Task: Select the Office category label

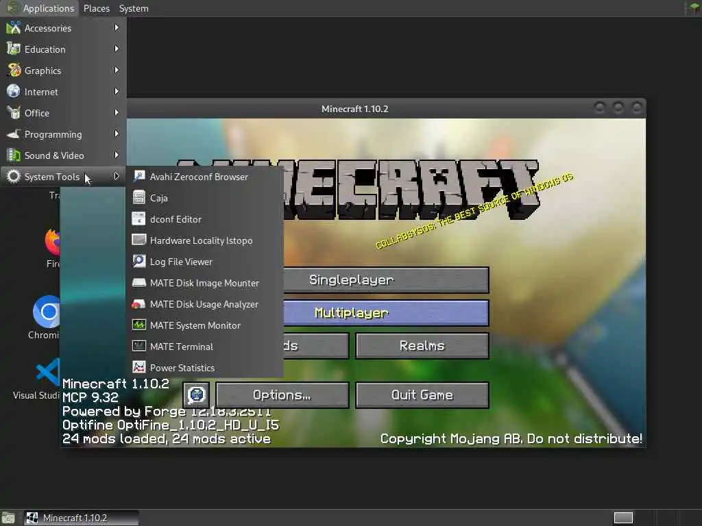Action: (37, 113)
